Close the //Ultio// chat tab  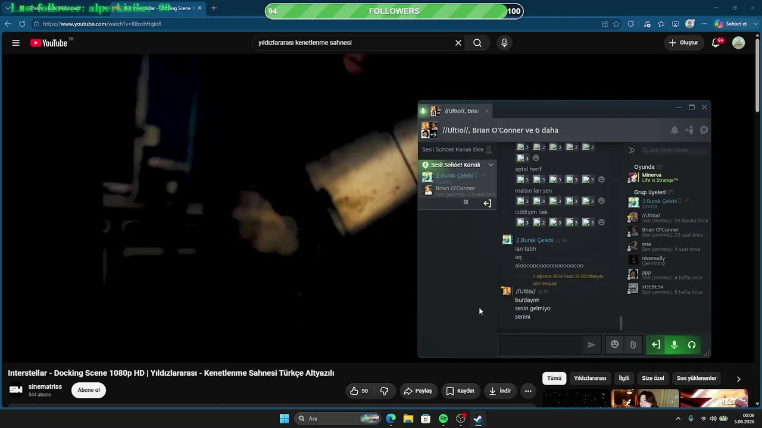click(x=487, y=111)
